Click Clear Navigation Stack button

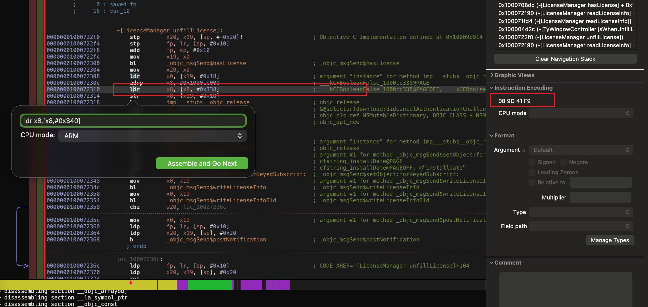coord(565,59)
